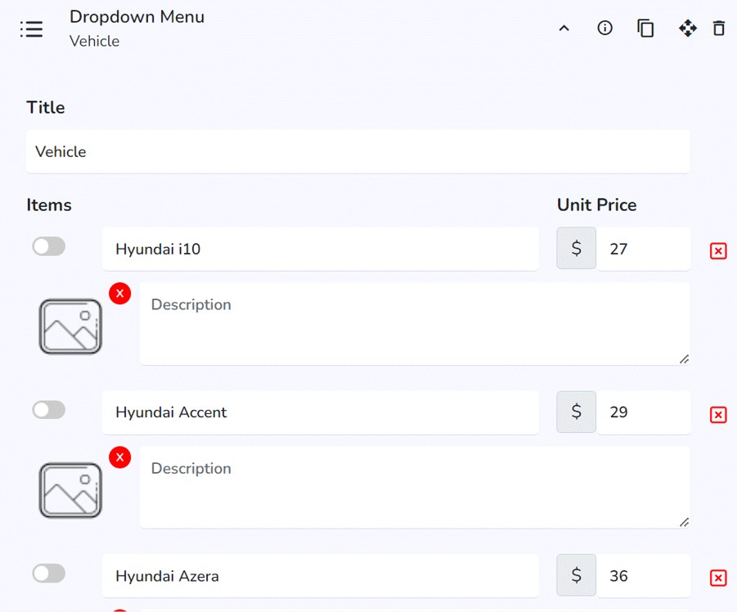This screenshot has width=737, height=612.
Task: Toggle the switch for Hyundai Accent
Action: pyautogui.click(x=49, y=410)
